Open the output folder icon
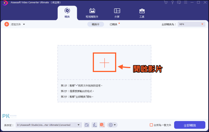This screenshot has height=132, width=209. [x=87, y=125]
